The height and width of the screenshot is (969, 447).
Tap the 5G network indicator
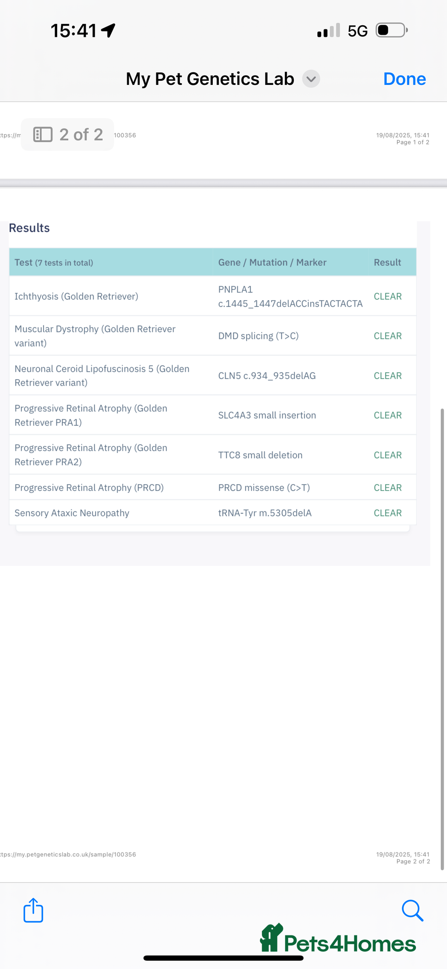click(358, 31)
